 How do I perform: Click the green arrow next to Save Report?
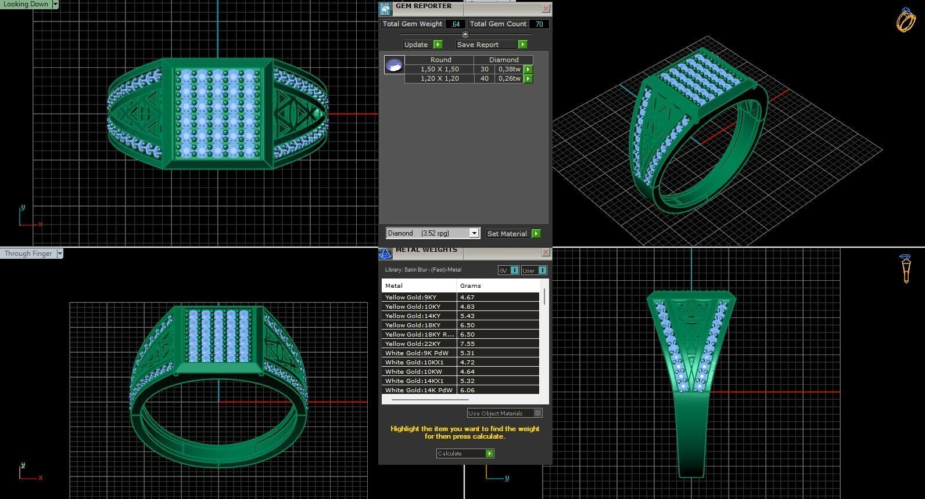[522, 45]
